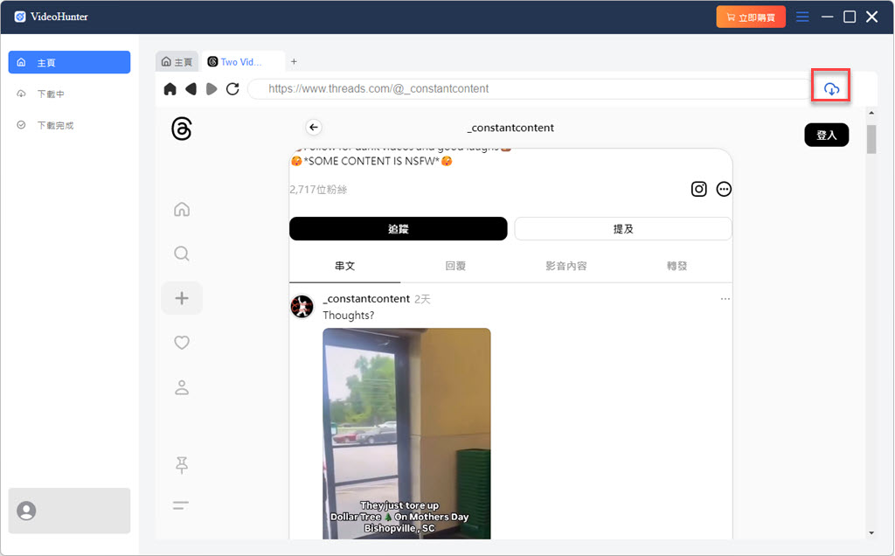Screen dimensions: 895x556
Task: Open activity heart icon in Threads sidebar
Action: tap(182, 343)
